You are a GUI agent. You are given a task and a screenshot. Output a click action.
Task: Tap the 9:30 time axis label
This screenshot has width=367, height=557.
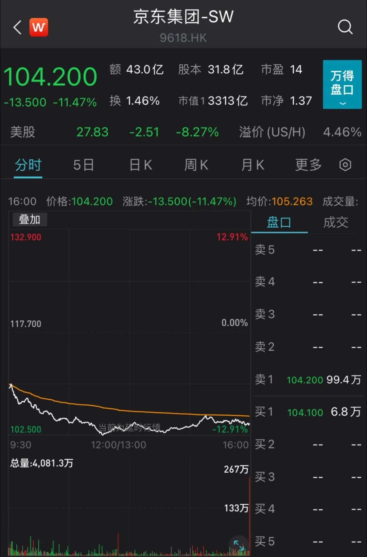click(x=21, y=445)
